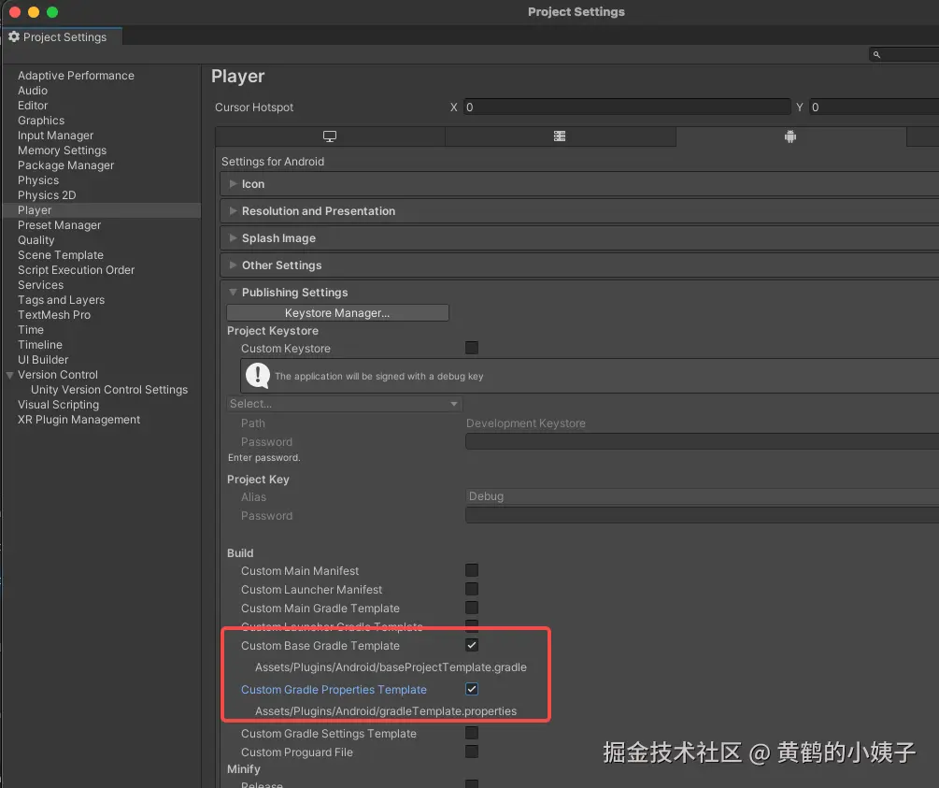Expand the Icon section
Image resolution: width=939 pixels, height=788 pixels.
[233, 184]
